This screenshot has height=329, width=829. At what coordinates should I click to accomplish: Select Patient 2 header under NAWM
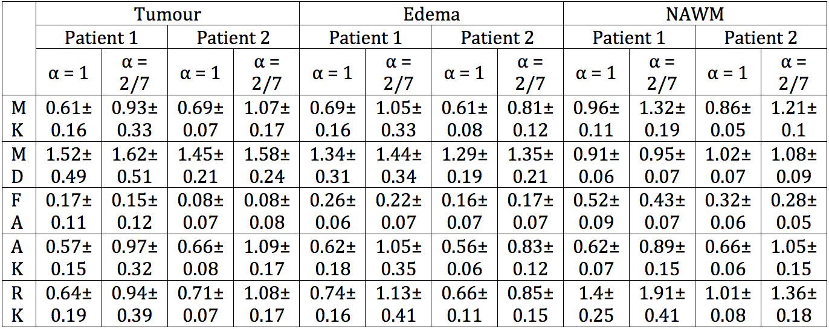(x=761, y=38)
